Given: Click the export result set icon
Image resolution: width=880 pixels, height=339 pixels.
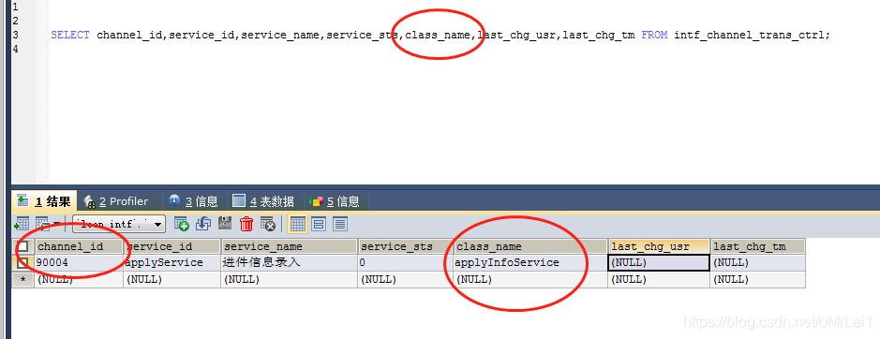Looking at the screenshot, I should click(x=22, y=225).
